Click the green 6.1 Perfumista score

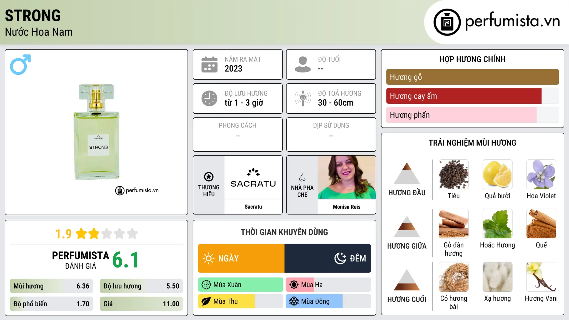click(x=126, y=260)
